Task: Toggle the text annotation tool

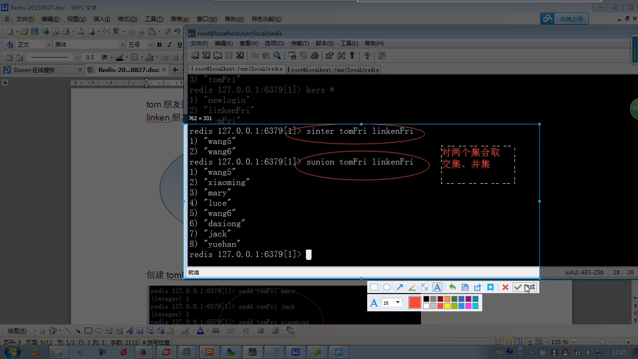Action: click(437, 287)
